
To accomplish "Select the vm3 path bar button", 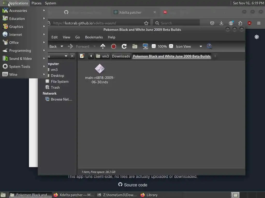I will (102, 56).
